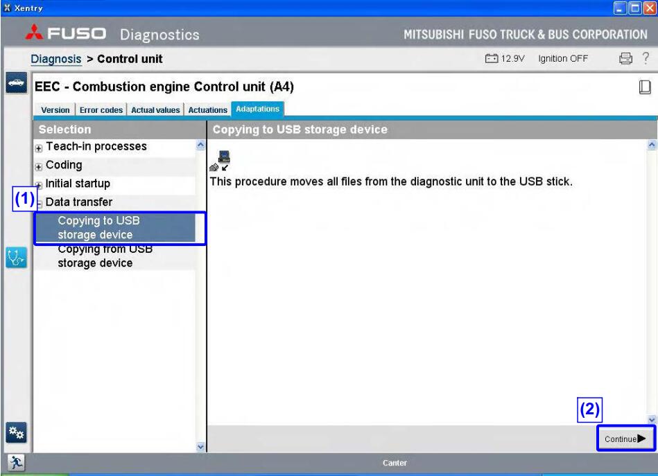The height and width of the screenshot is (476, 658).
Task: Switch to the Version tab
Action: click(55, 110)
